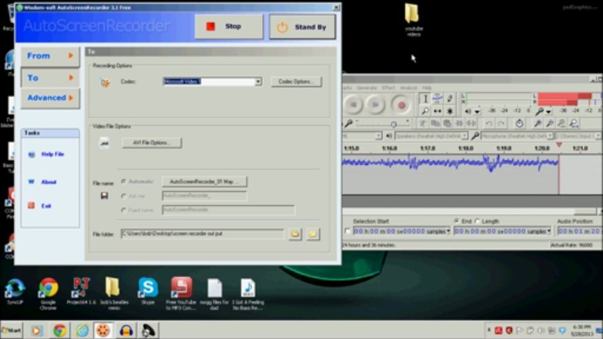Click the recording meter microphone icon in Audacity
This screenshot has width=603, height=339.
539,111
